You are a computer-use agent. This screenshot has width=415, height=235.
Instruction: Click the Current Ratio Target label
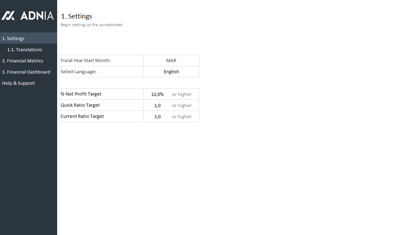[82, 116]
